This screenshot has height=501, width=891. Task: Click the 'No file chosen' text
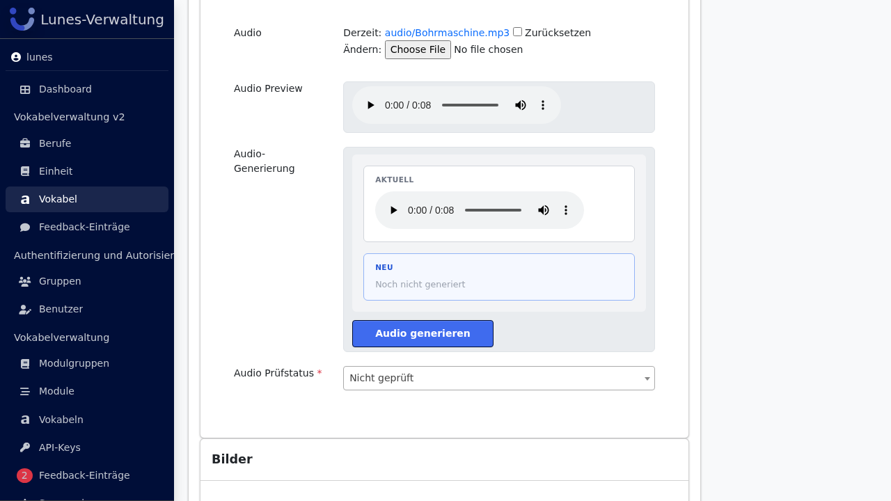[488, 49]
